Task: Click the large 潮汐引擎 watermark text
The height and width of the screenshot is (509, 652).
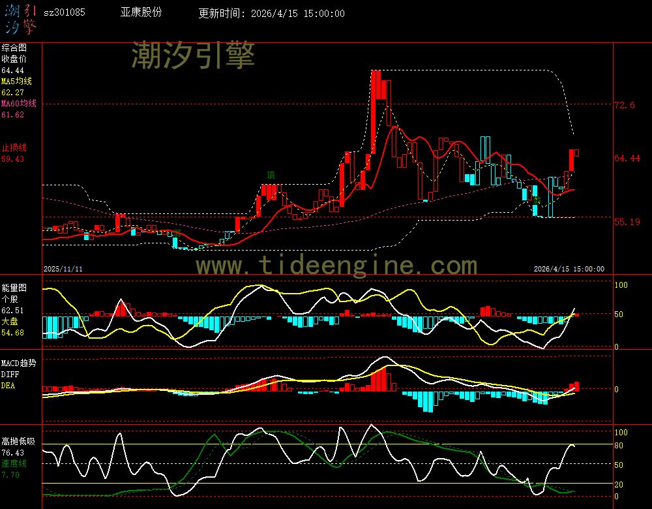Action: coord(193,55)
